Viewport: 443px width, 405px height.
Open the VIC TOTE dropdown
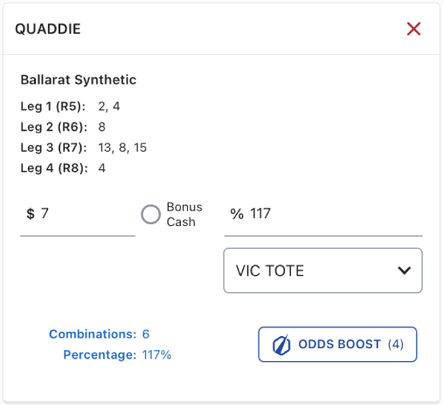[x=322, y=271]
